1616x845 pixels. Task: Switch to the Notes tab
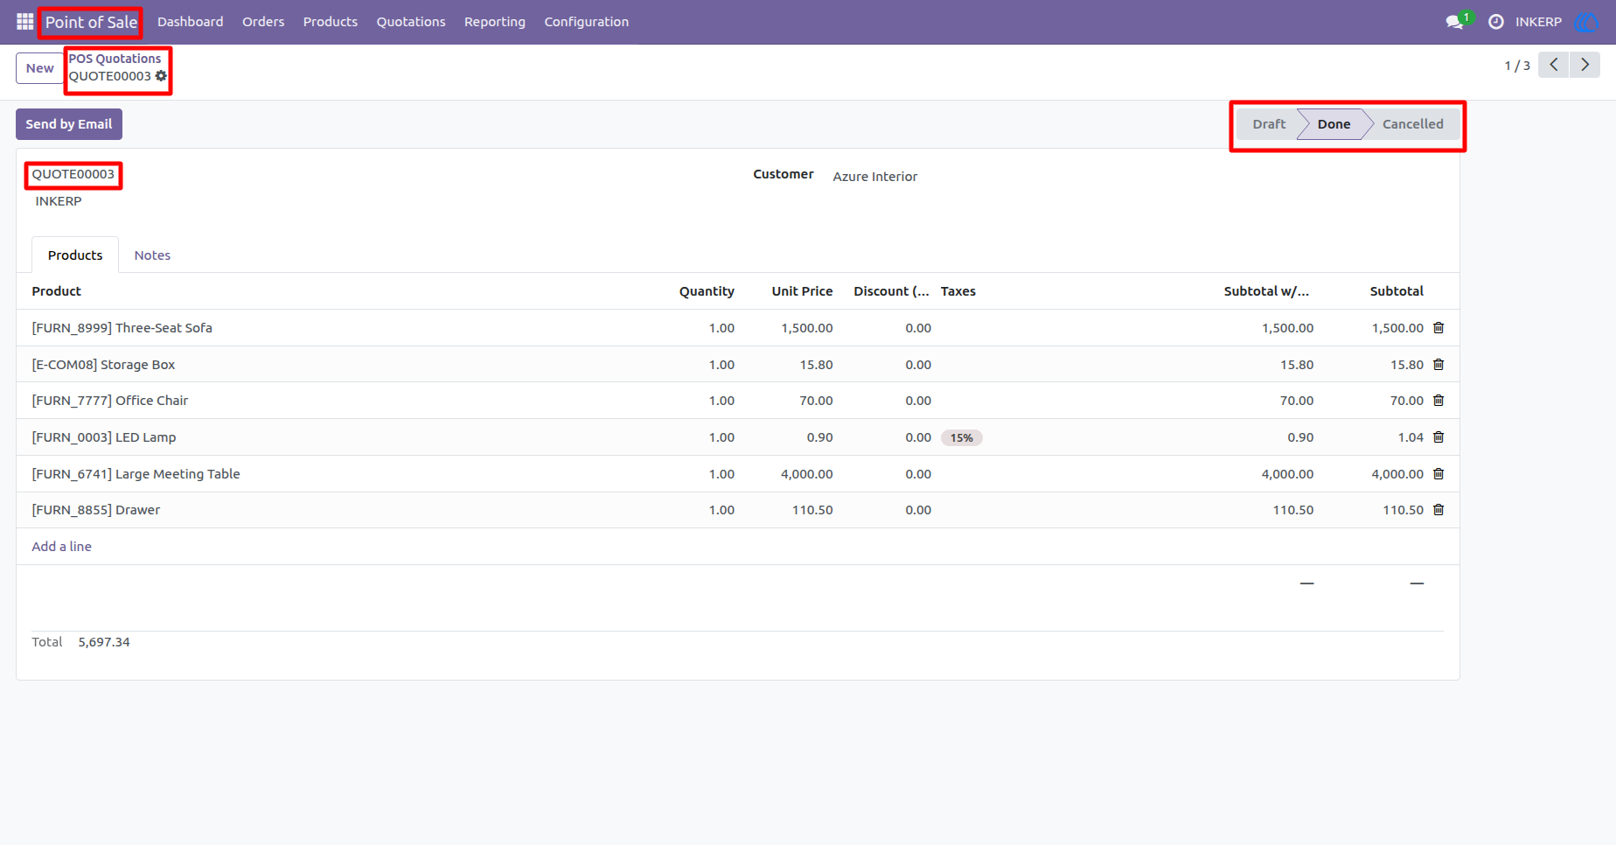[152, 255]
